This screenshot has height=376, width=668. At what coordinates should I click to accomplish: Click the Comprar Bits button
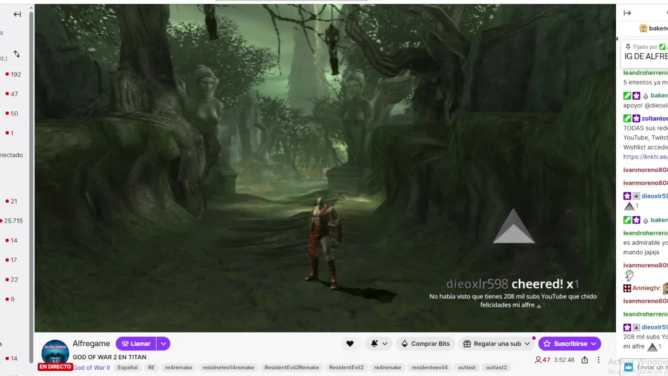tap(425, 344)
